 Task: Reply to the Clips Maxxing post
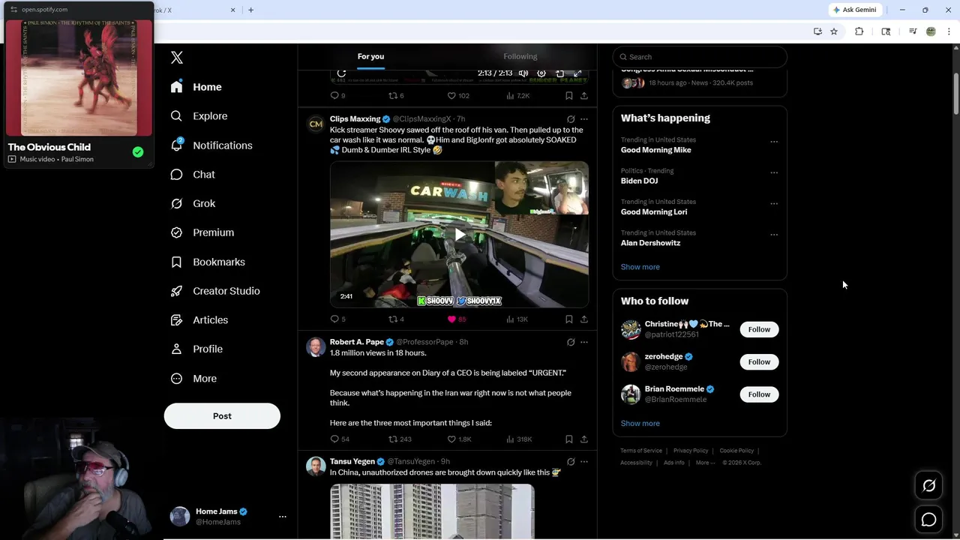[334, 319]
